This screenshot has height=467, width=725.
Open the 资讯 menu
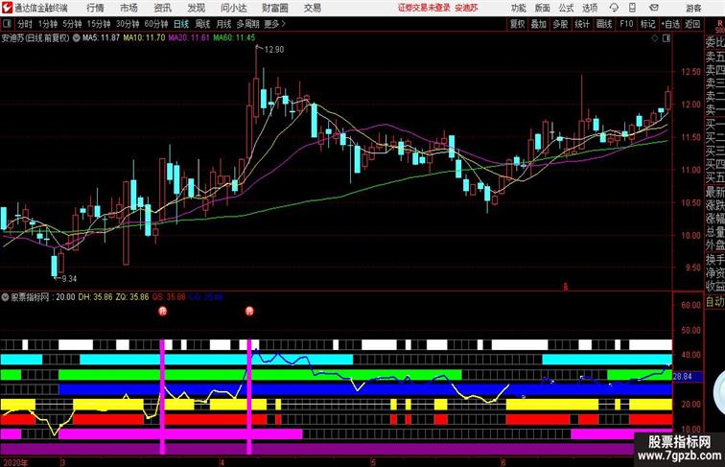tap(163, 8)
